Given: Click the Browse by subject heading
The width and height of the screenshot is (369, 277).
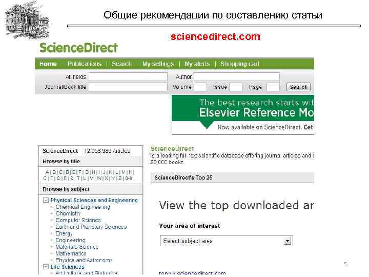Looking at the screenshot, I should click(66, 189).
